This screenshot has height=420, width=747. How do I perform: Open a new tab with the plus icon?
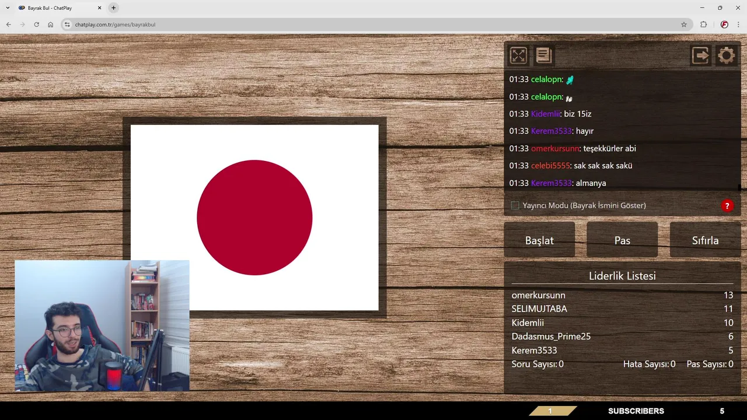point(113,8)
